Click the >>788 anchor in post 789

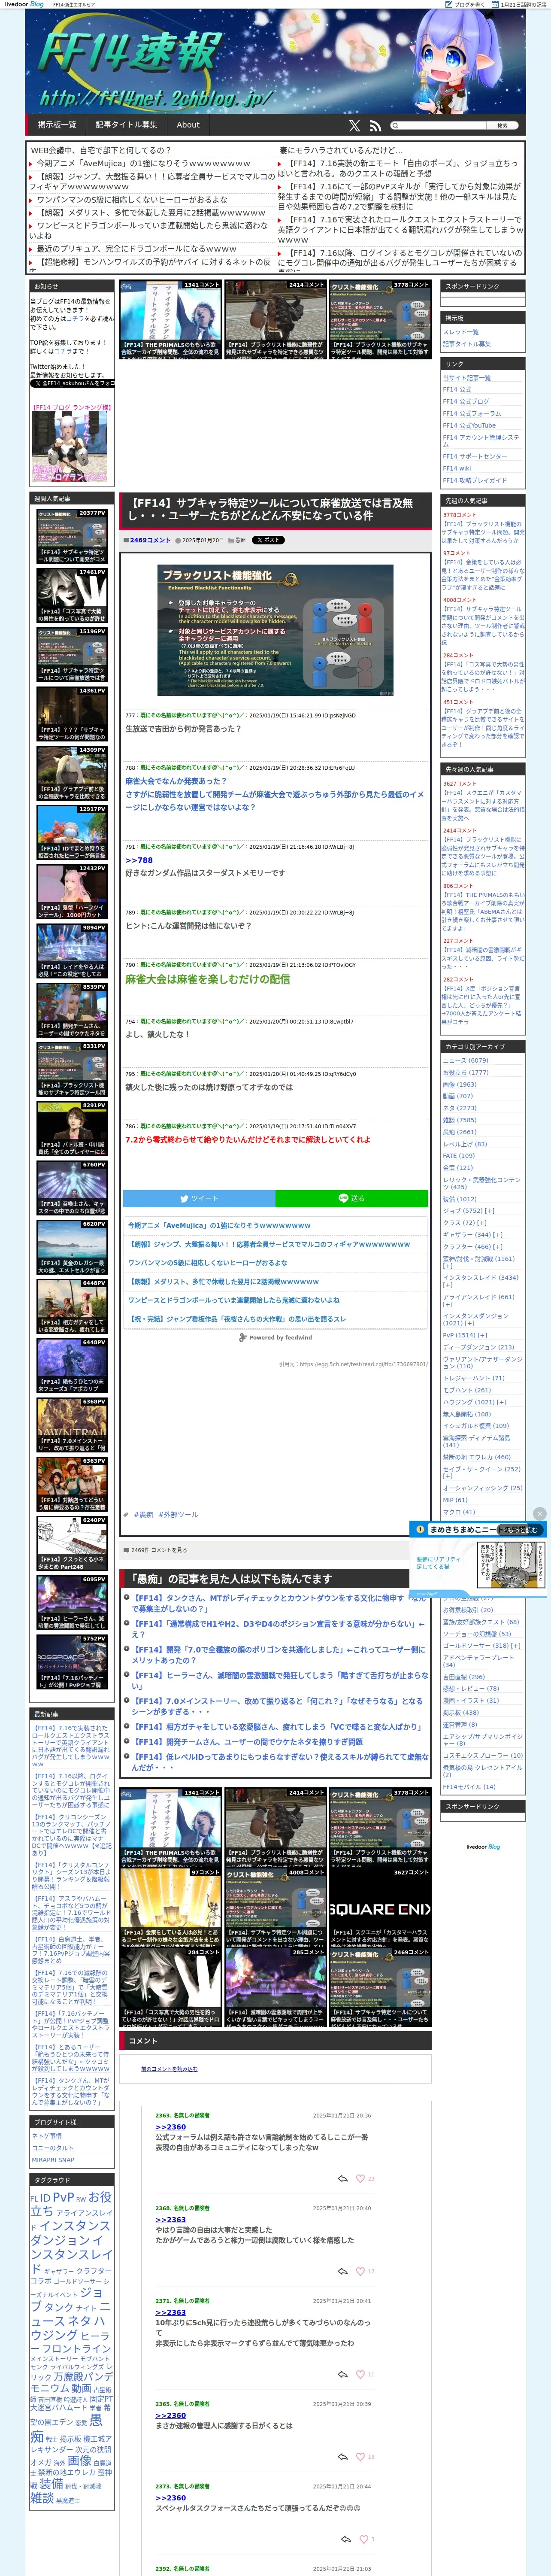coord(139,860)
